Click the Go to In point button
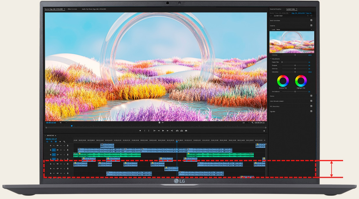The height and width of the screenshot is (199, 359). click(x=154, y=131)
